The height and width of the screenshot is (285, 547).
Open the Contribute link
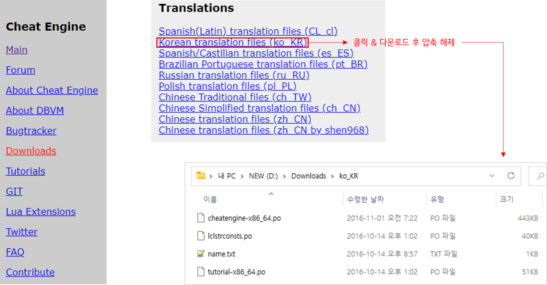pyautogui.click(x=30, y=272)
